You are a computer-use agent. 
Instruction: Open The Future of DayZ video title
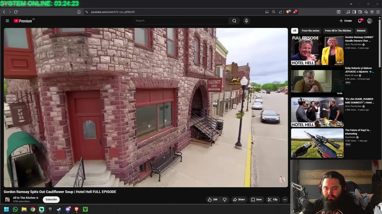[x=358, y=132]
